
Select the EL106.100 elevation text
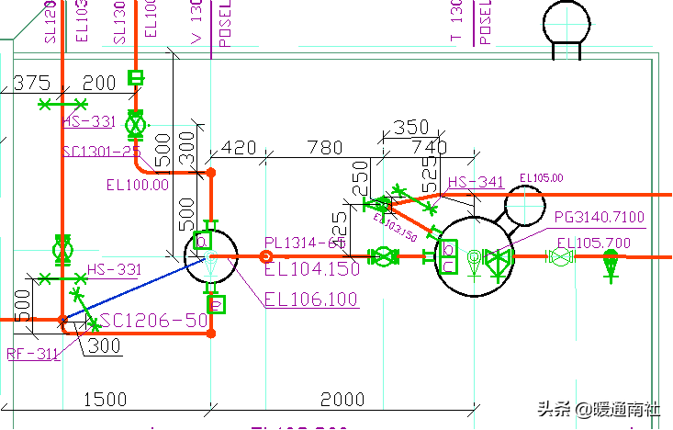coord(311,299)
